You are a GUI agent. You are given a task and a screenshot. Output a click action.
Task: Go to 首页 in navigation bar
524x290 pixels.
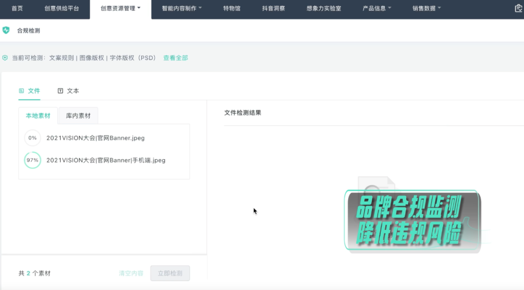coord(17,9)
